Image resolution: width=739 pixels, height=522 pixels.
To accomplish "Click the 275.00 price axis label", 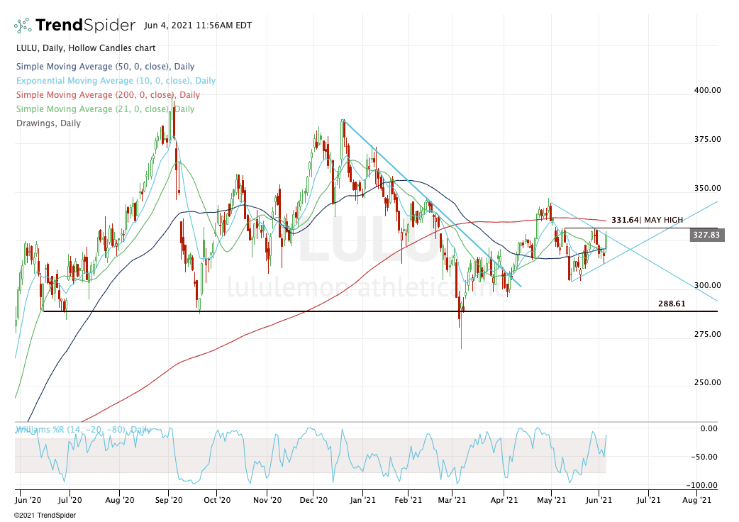I will coord(707,334).
